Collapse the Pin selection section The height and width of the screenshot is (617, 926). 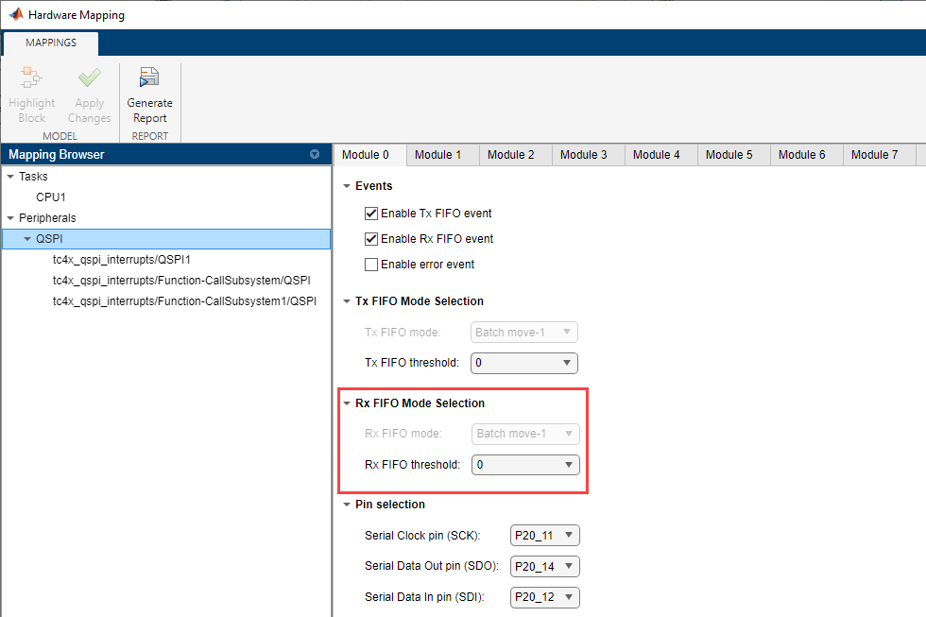[x=347, y=505]
